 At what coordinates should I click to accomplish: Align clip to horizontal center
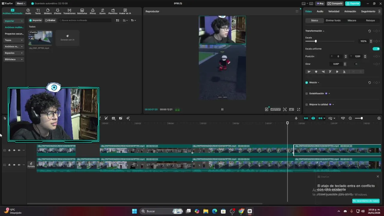(316, 72)
